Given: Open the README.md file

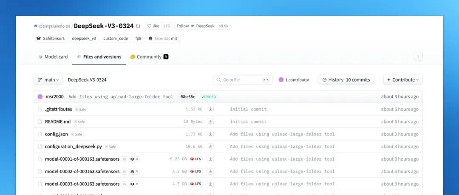Looking at the screenshot, I should tap(58, 122).
